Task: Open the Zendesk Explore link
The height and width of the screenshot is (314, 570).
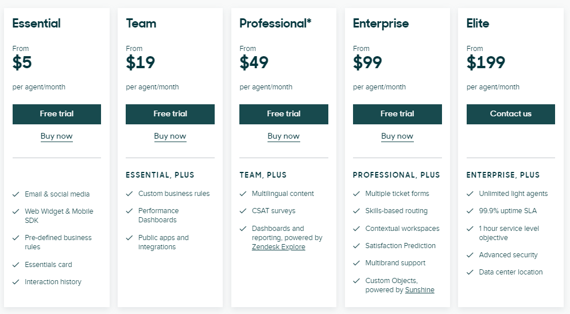Action: coord(278,247)
